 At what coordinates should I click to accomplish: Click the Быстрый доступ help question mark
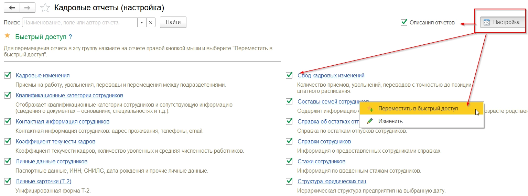(x=70, y=37)
